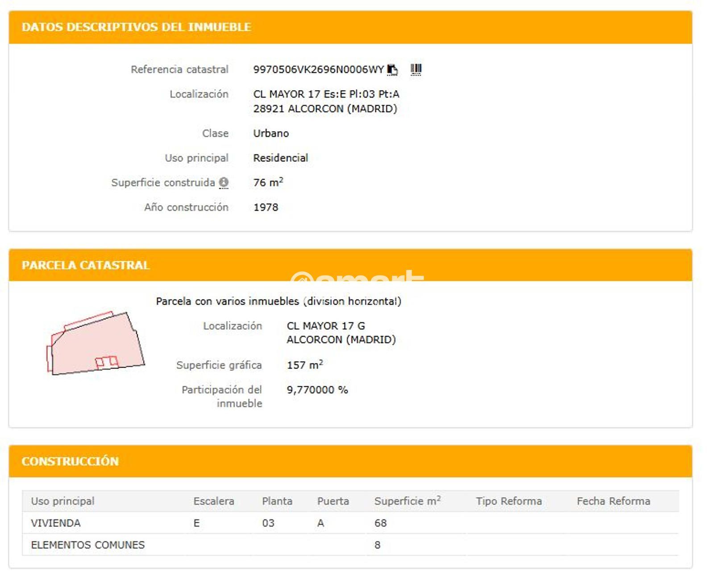The width and height of the screenshot is (714, 575).
Task: Click the Datos Descriptivos del Inmueble header
Action: point(136,27)
